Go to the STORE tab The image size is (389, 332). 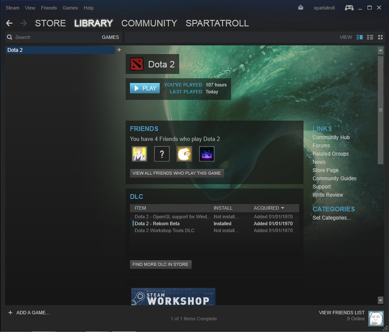coord(50,23)
